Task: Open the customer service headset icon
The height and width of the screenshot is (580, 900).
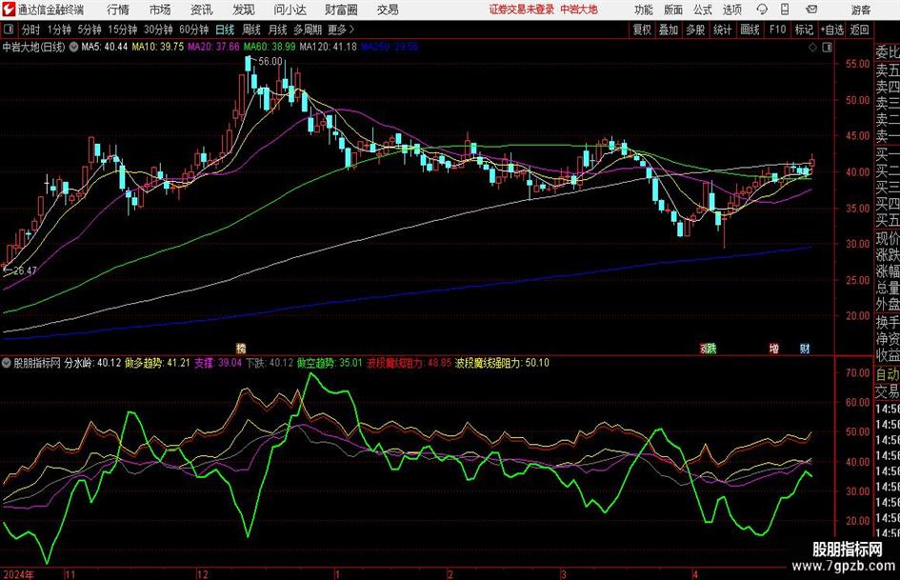Action: 762,10
